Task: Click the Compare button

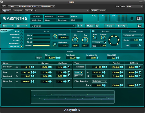Action: point(18,10)
